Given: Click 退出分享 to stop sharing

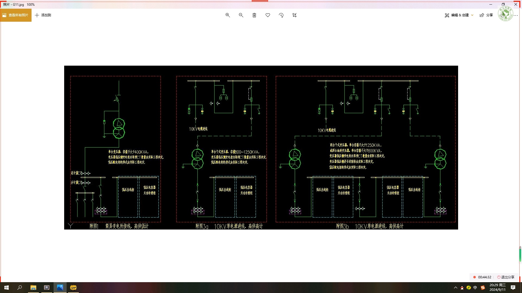Looking at the screenshot, I should tap(506, 277).
